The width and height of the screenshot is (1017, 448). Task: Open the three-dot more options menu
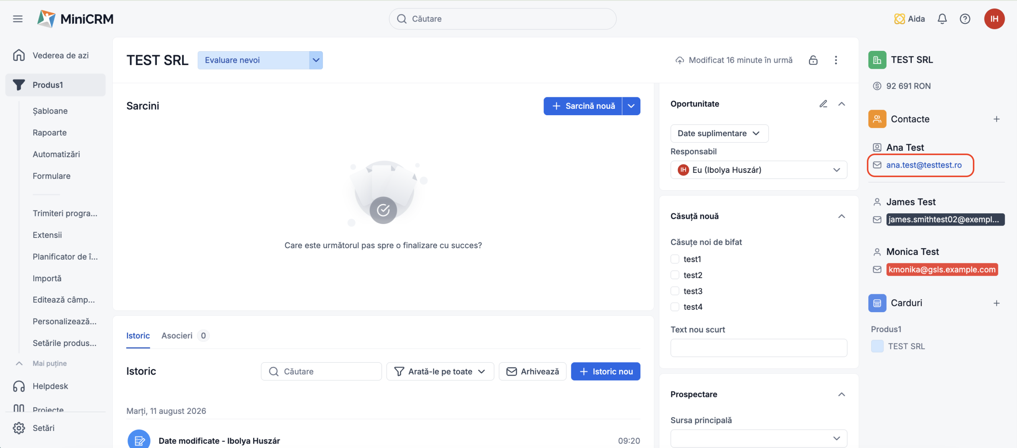(836, 60)
